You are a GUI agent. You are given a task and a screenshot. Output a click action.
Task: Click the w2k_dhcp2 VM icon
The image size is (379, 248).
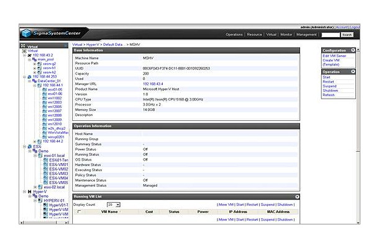tap(45, 128)
